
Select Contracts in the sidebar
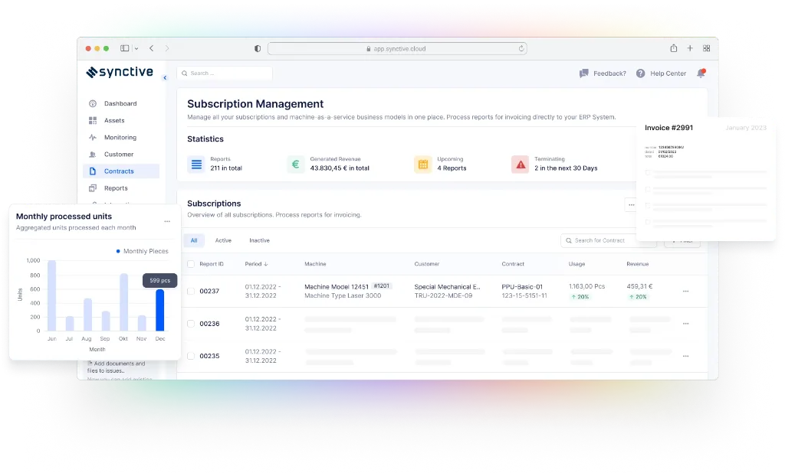tap(120, 171)
